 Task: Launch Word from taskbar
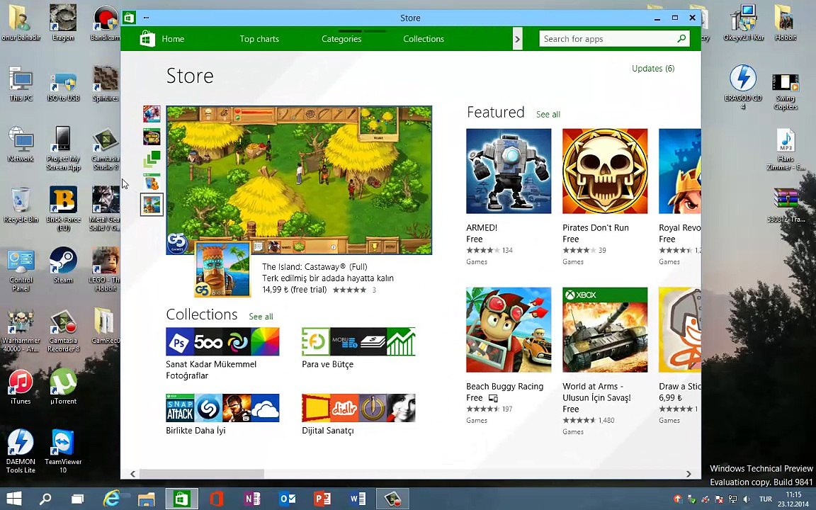coord(358,499)
